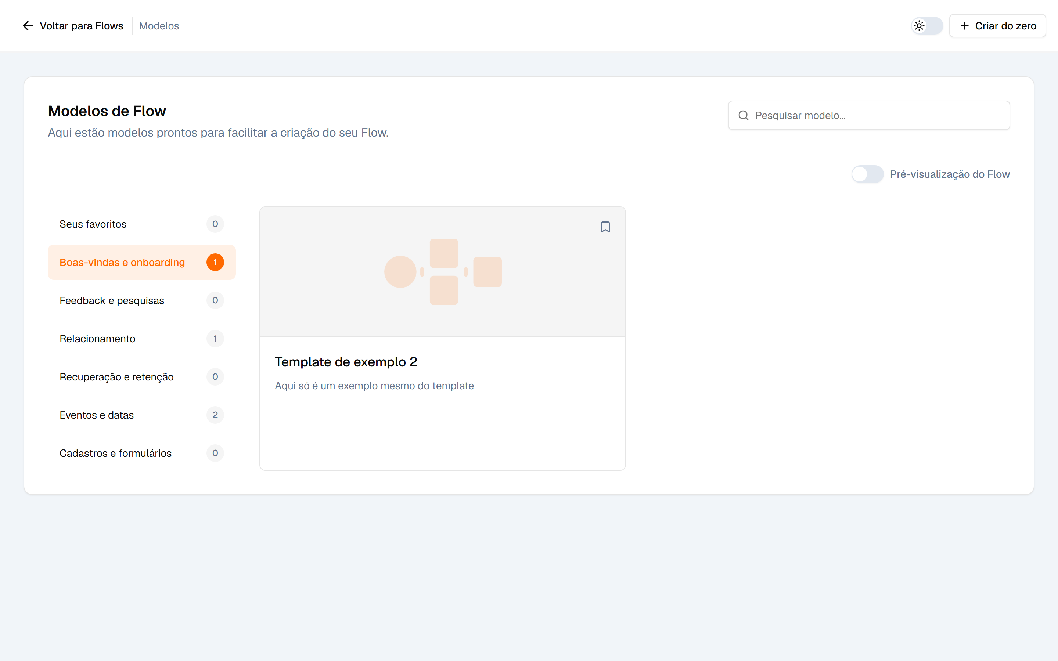Image resolution: width=1058 pixels, height=661 pixels.
Task: Open Feedback e pesquisas category
Action: tap(142, 300)
